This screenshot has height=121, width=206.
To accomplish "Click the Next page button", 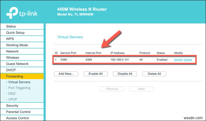I will 141,89.
